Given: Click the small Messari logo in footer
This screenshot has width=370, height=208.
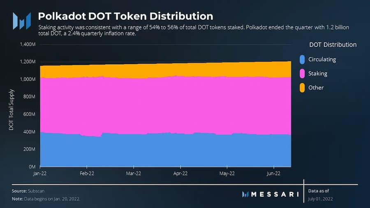Looking at the screenshot, I should point(245,194).
